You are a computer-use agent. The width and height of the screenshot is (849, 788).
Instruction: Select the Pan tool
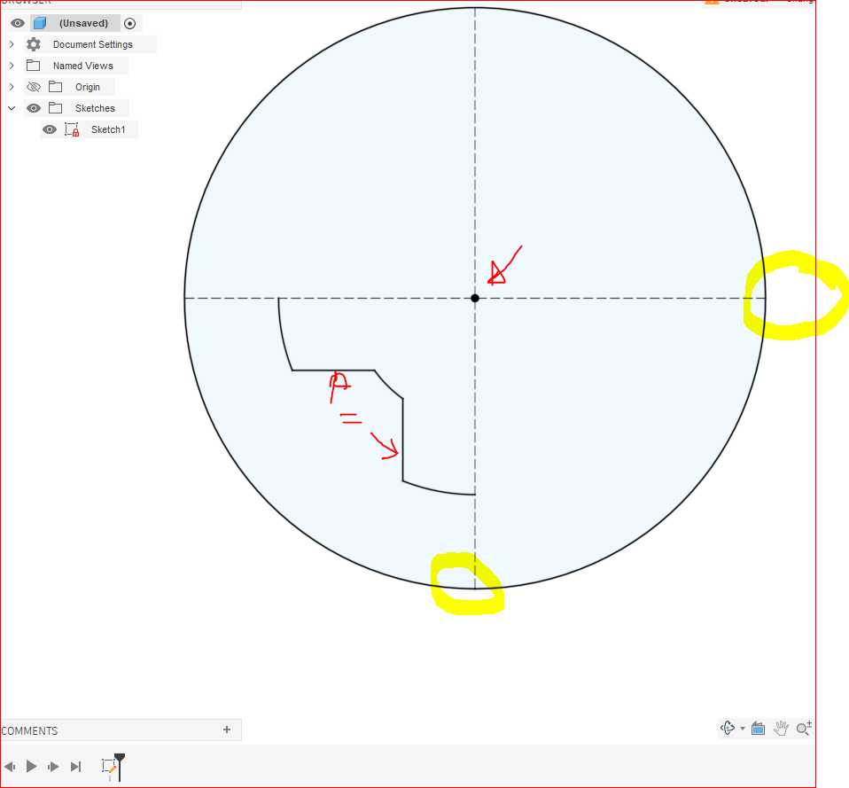(780, 727)
